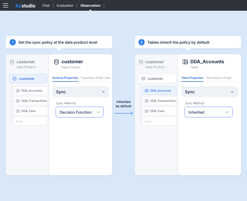Switch to the Observation section
This screenshot has width=247, height=201.
click(90, 6)
